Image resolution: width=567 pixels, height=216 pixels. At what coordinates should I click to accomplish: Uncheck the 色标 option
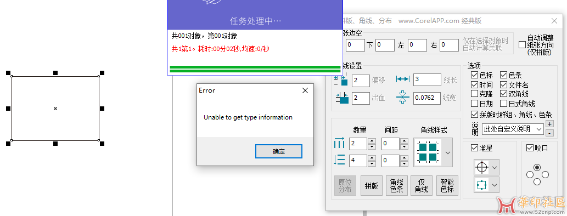click(474, 75)
